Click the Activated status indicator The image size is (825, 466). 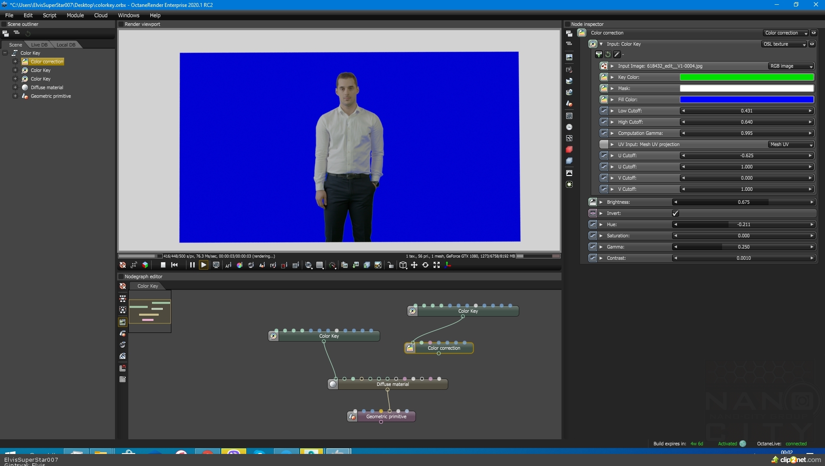(732, 444)
